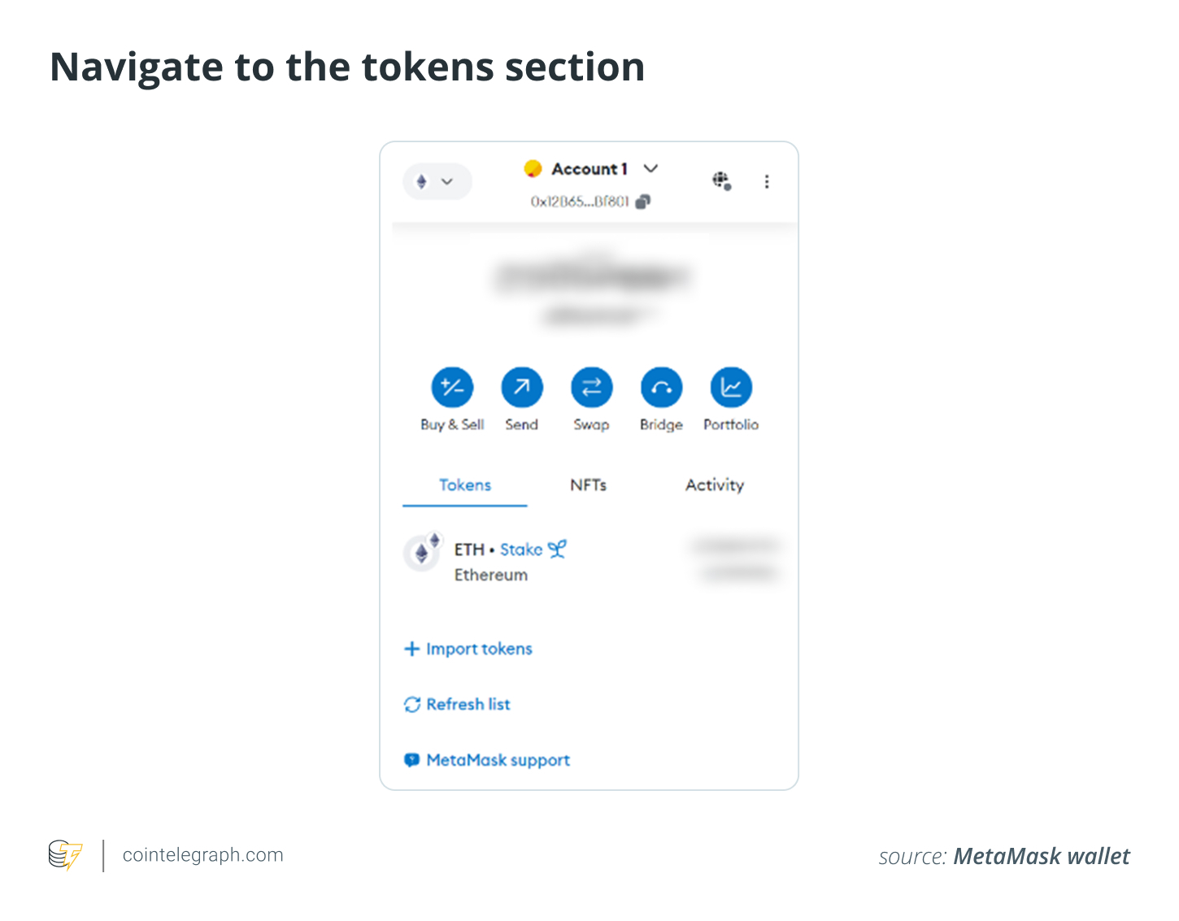Open Swap using the swap arrows icon
The width and height of the screenshot is (1179, 921).
(x=591, y=388)
